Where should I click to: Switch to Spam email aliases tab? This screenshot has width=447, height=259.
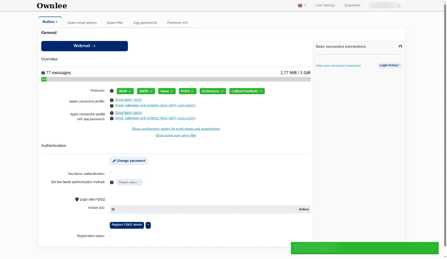point(82,23)
